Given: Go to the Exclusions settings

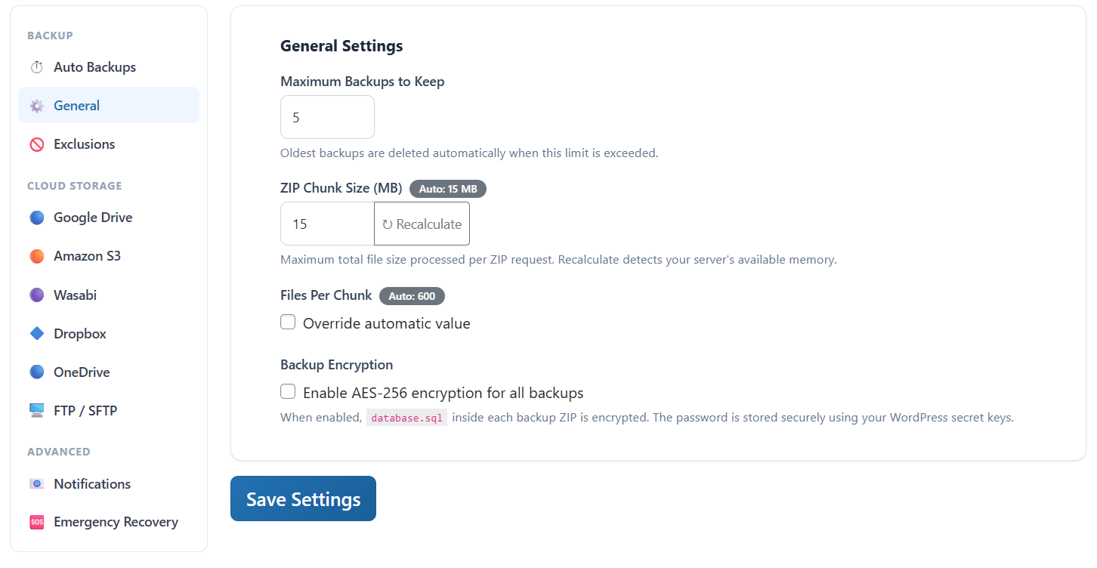Looking at the screenshot, I should (x=109, y=144).
